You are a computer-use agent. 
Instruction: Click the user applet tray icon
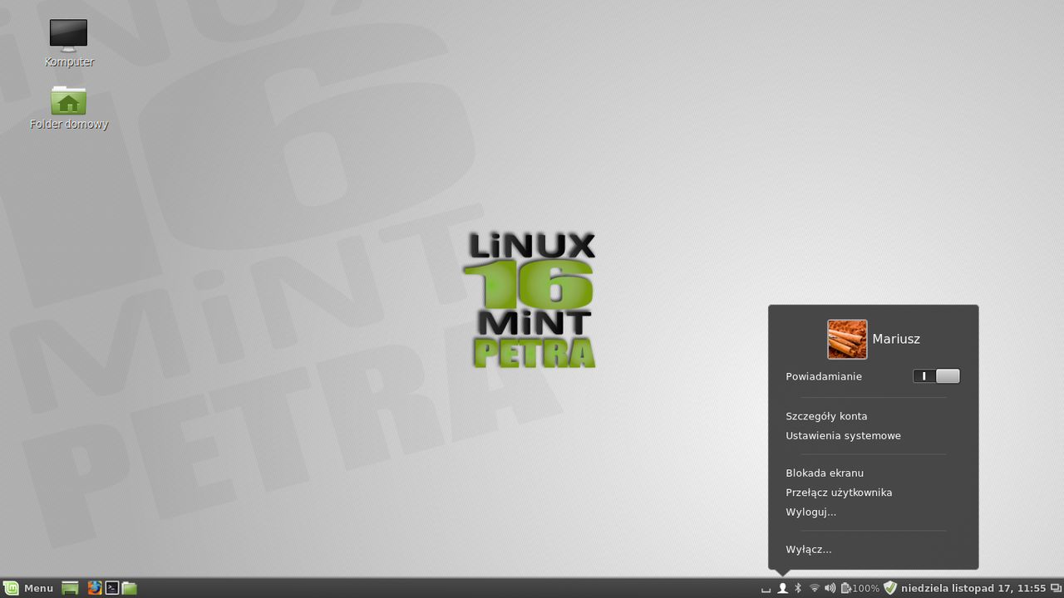(x=782, y=588)
